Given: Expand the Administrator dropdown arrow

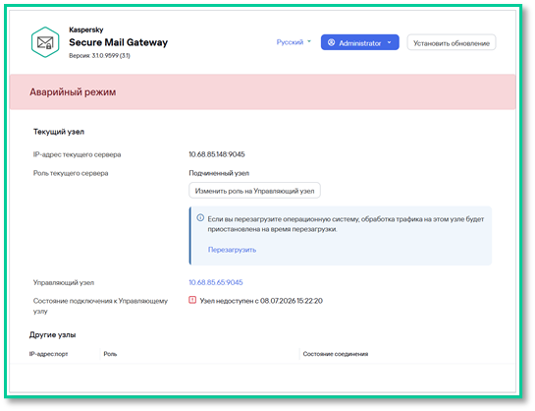Looking at the screenshot, I should (390, 42).
